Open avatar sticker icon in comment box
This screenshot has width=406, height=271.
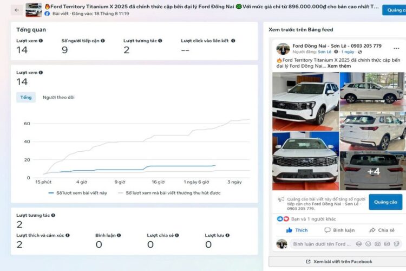[x=358, y=244]
